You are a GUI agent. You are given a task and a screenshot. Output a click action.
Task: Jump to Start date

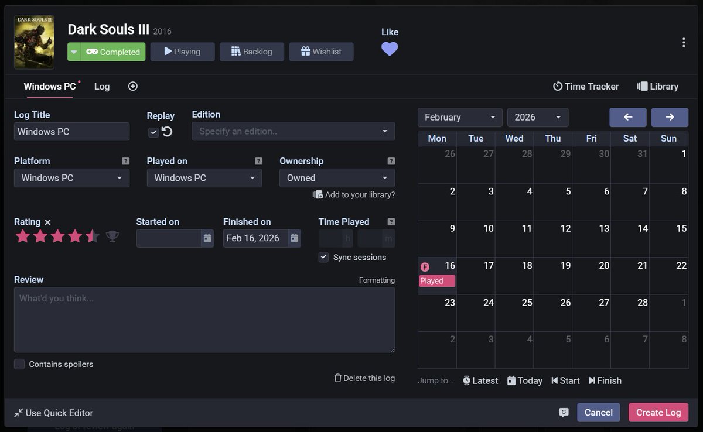(x=565, y=380)
